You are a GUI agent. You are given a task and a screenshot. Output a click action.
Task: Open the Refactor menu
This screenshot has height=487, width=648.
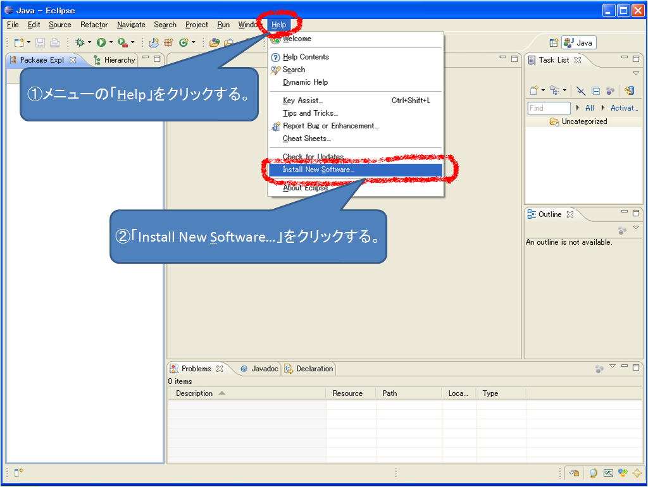tap(94, 25)
